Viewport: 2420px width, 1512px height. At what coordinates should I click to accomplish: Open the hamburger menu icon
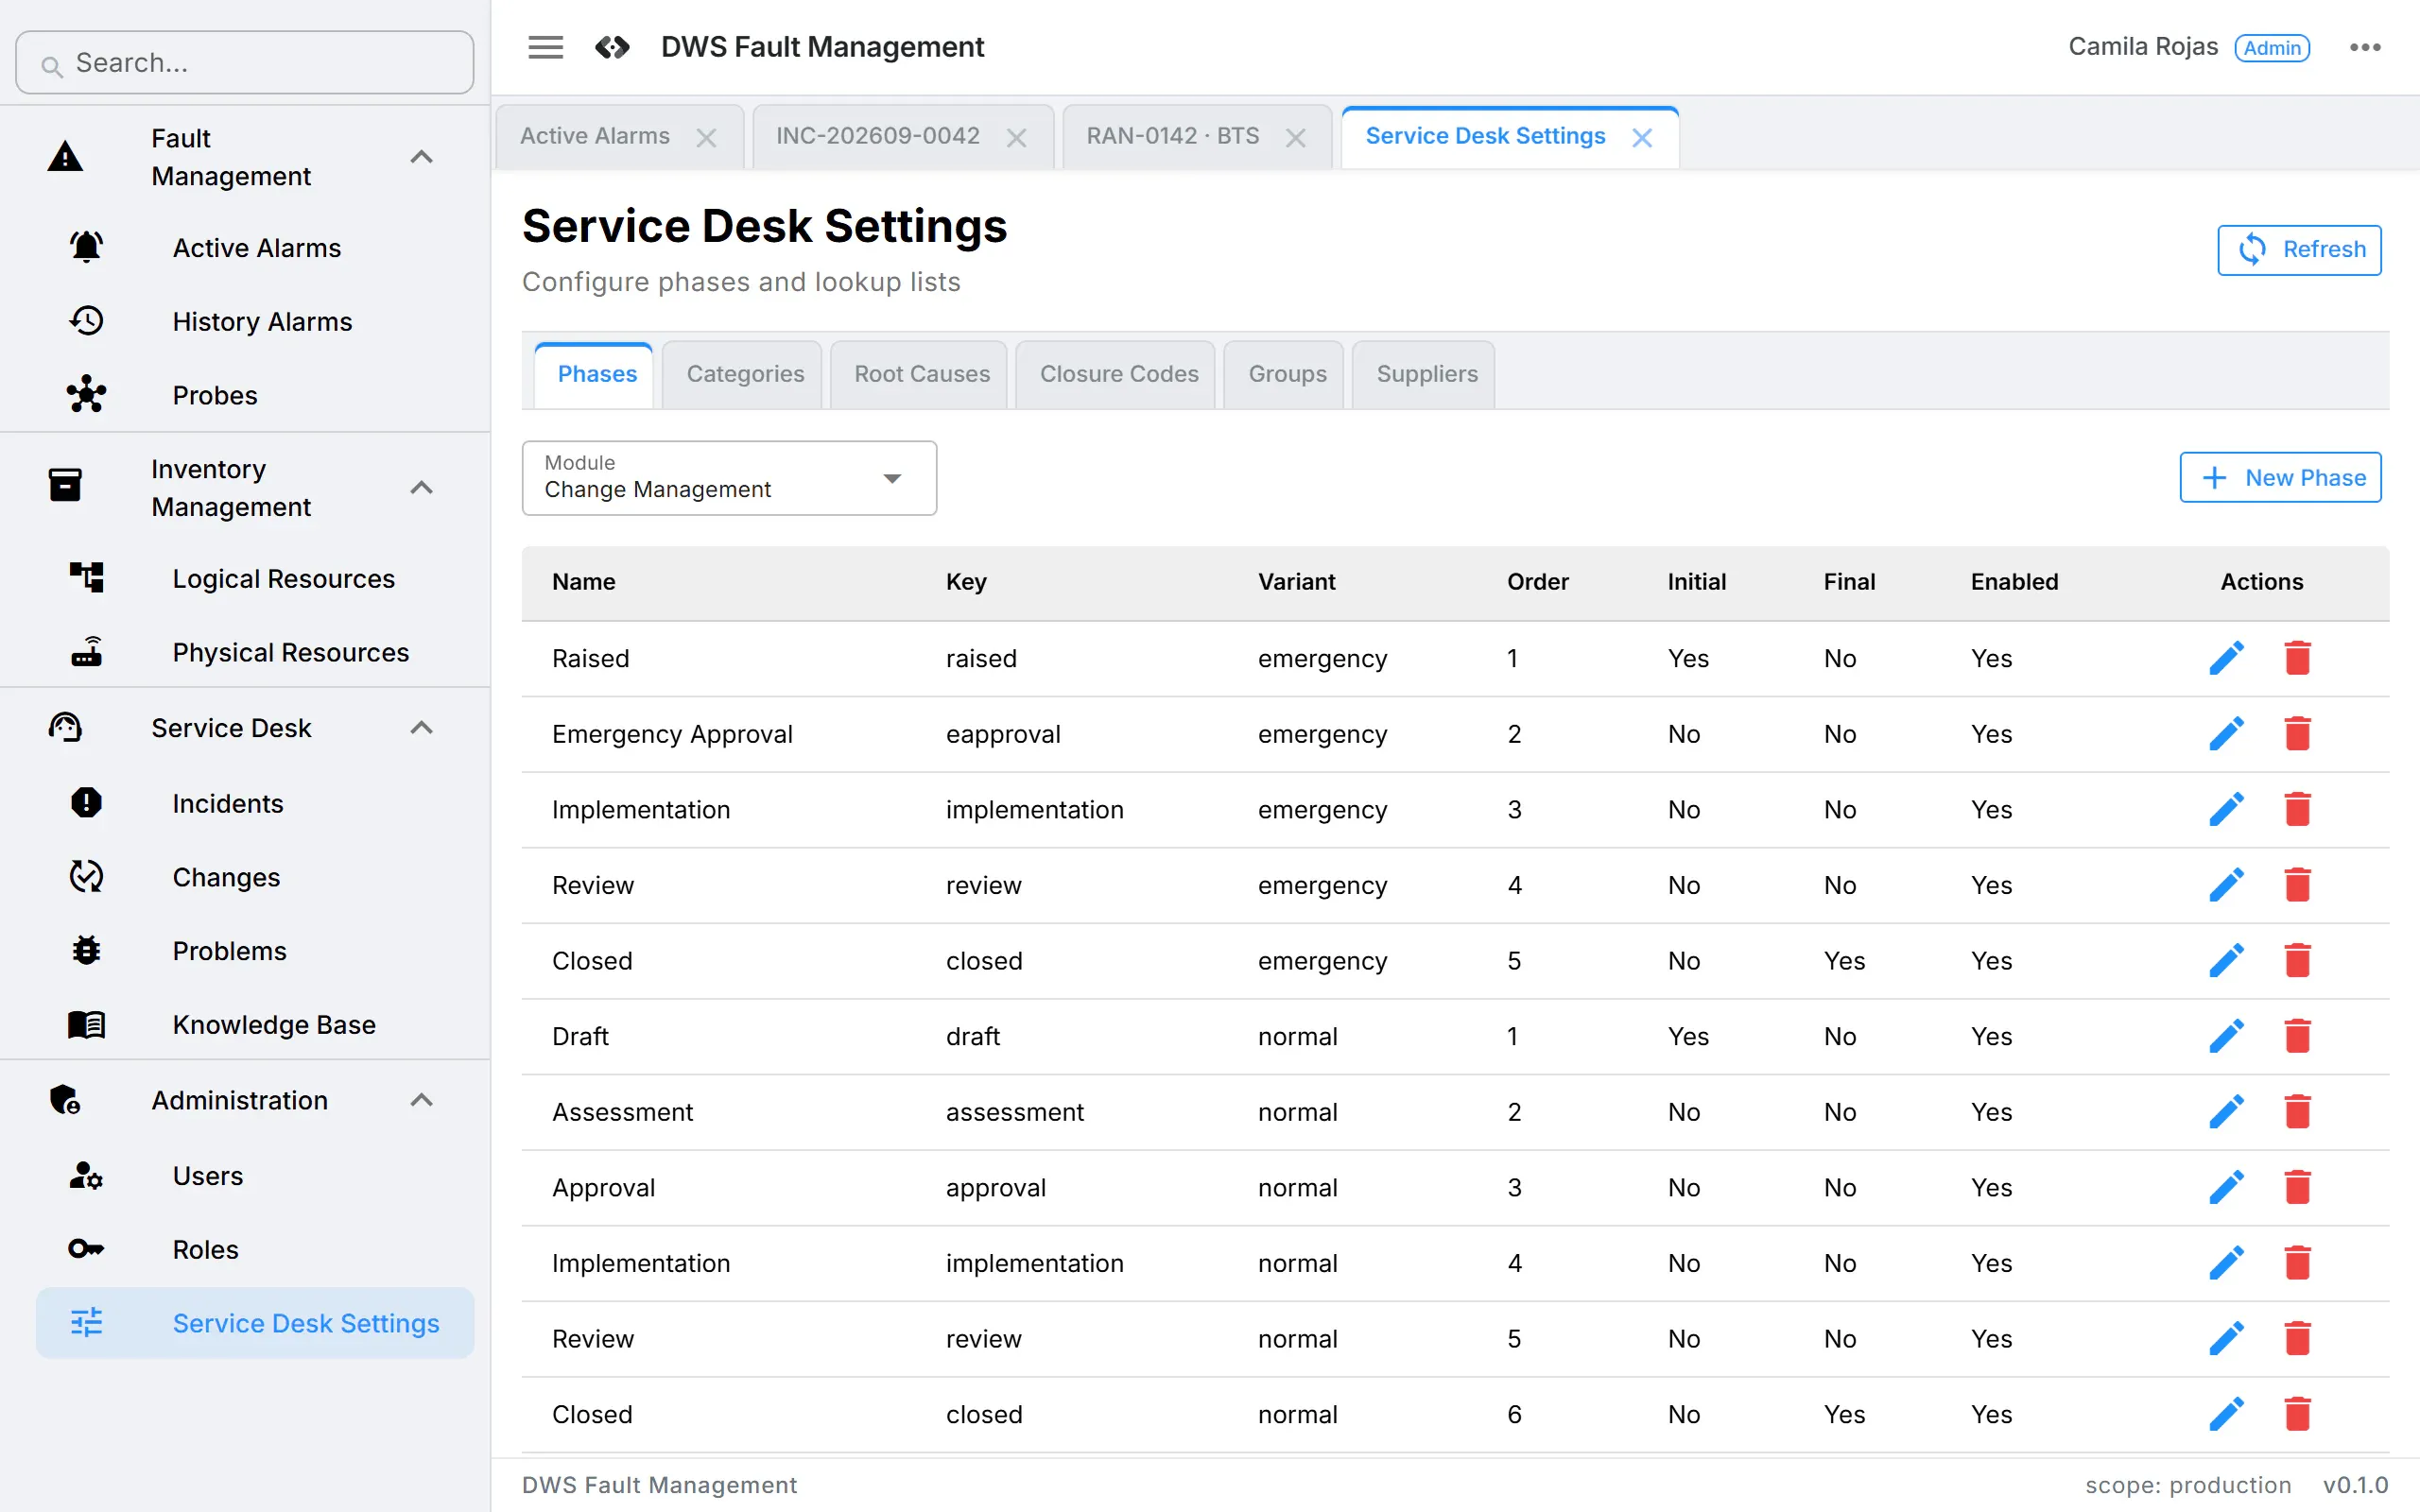coord(545,47)
